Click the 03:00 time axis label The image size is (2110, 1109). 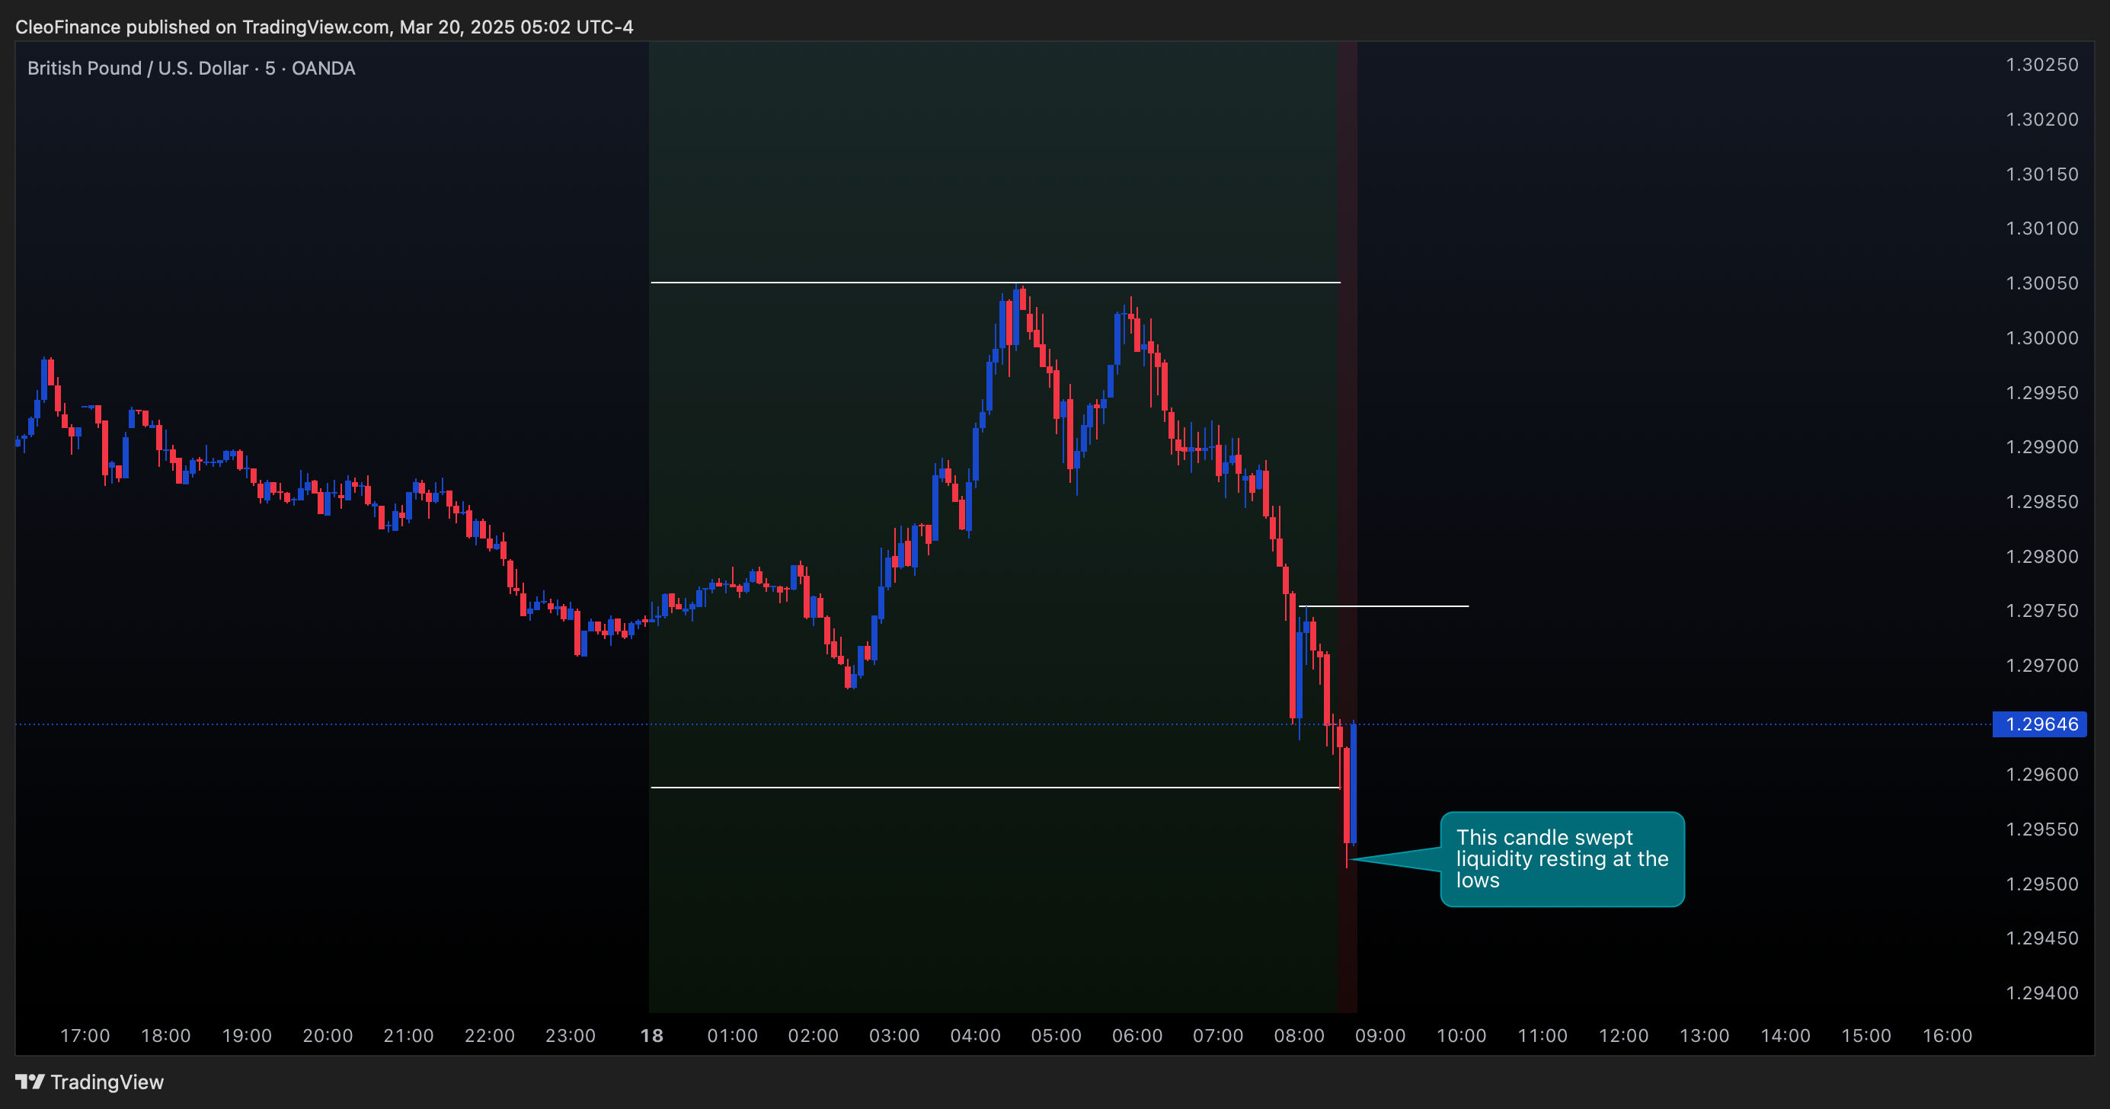point(894,1036)
